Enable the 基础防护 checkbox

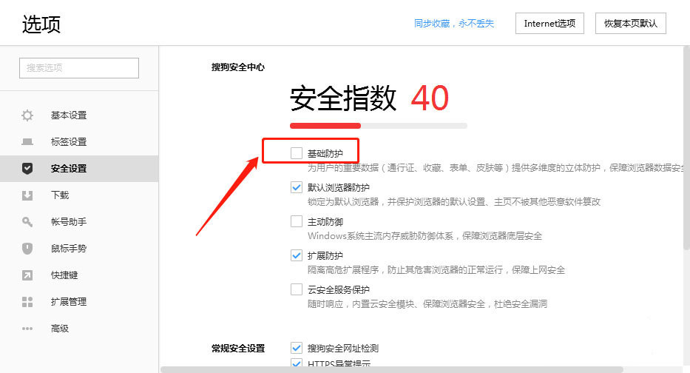(x=297, y=153)
